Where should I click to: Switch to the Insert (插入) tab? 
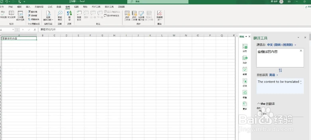click(28, 7)
